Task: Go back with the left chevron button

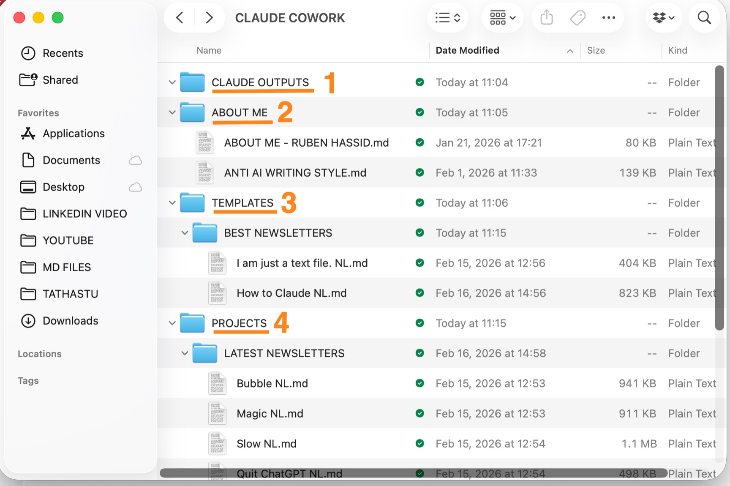Action: pyautogui.click(x=180, y=18)
